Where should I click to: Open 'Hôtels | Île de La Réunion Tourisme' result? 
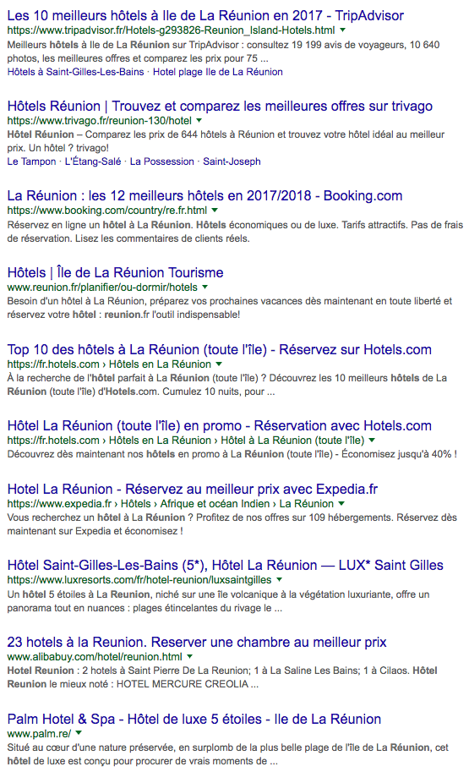tap(115, 272)
